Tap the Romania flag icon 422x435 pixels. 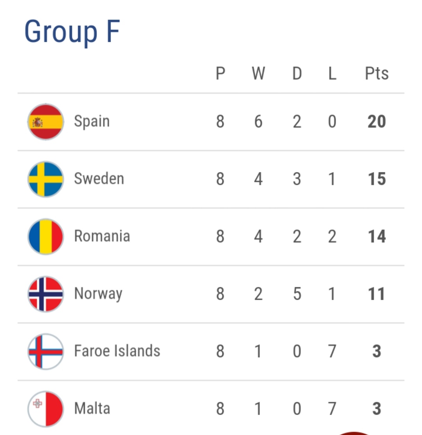[46, 237]
